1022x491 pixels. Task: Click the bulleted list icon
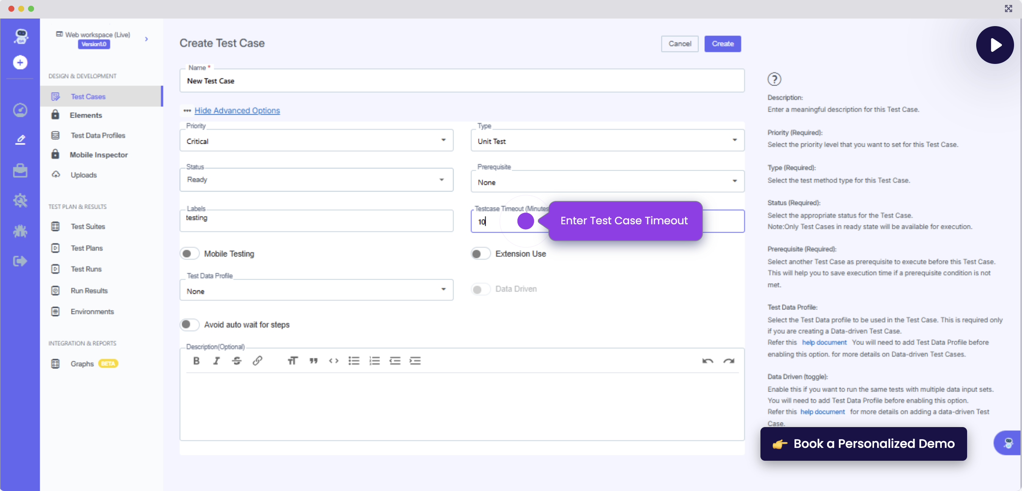354,360
